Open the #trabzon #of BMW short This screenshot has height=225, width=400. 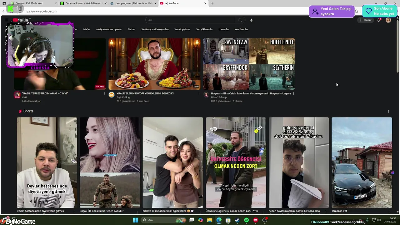pos(362,162)
